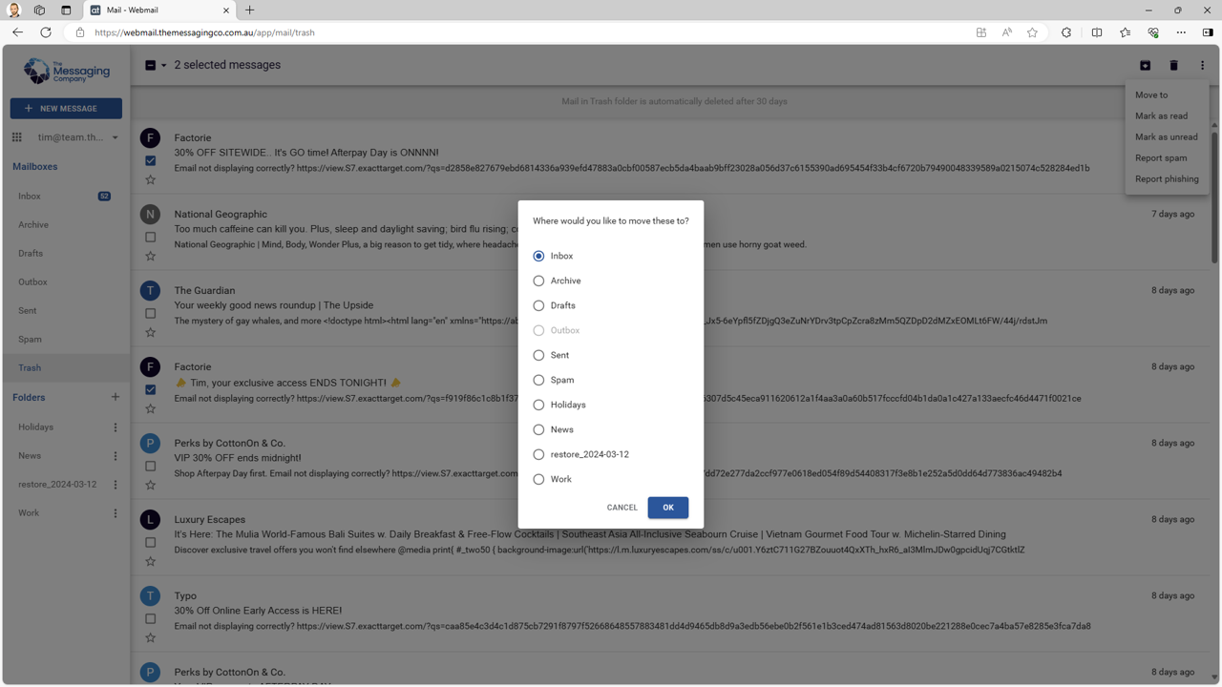Open the selection dropdown arrow
Screen dimensions: 1222x687
(163, 66)
